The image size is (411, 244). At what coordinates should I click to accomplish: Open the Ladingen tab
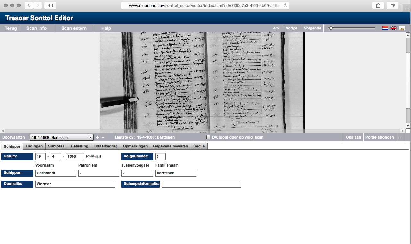[x=34, y=146]
